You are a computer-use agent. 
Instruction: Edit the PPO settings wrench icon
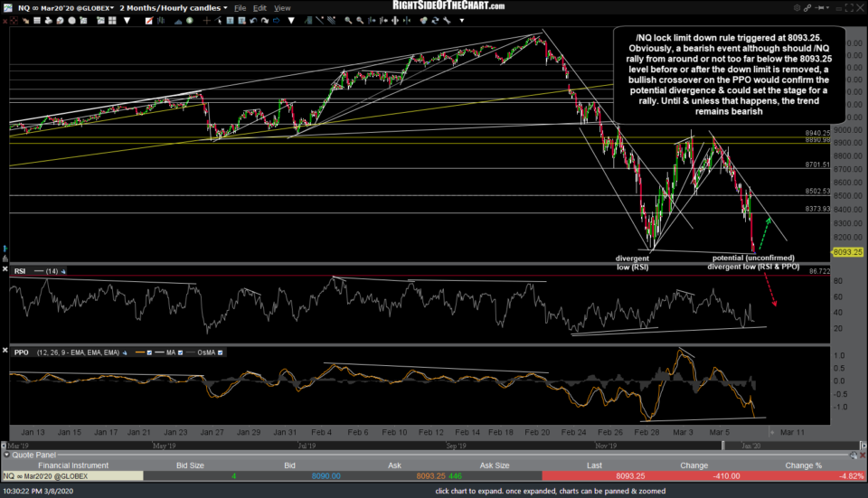[125, 352]
